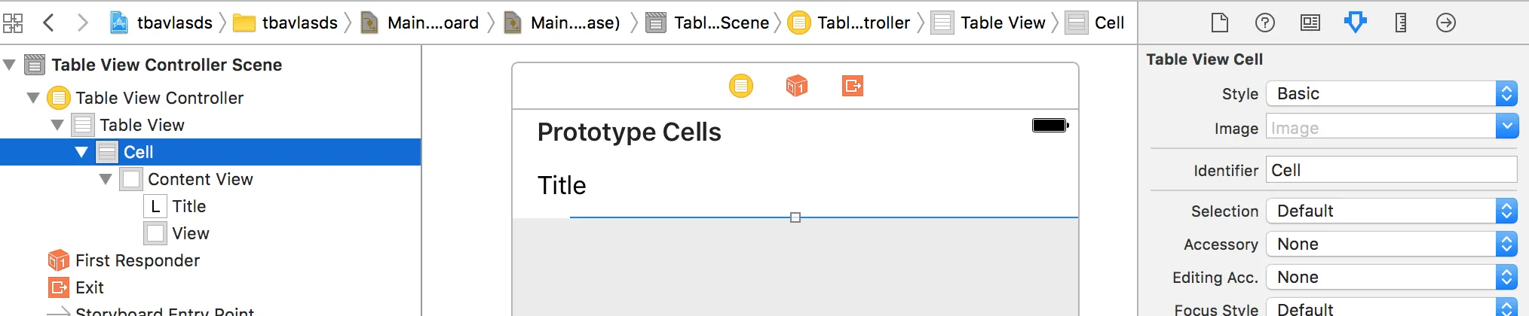Open the Quick Help inspector
This screenshot has width=1529, height=316.
[1264, 23]
